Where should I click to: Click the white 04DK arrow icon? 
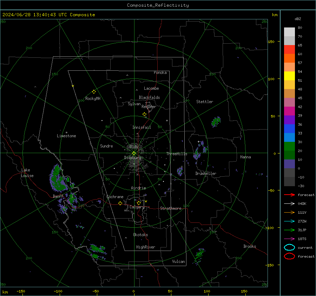[289, 204]
